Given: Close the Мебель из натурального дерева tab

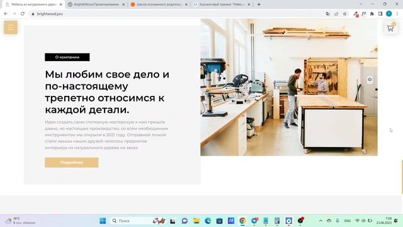Looking at the screenshot, I should coord(61,4).
